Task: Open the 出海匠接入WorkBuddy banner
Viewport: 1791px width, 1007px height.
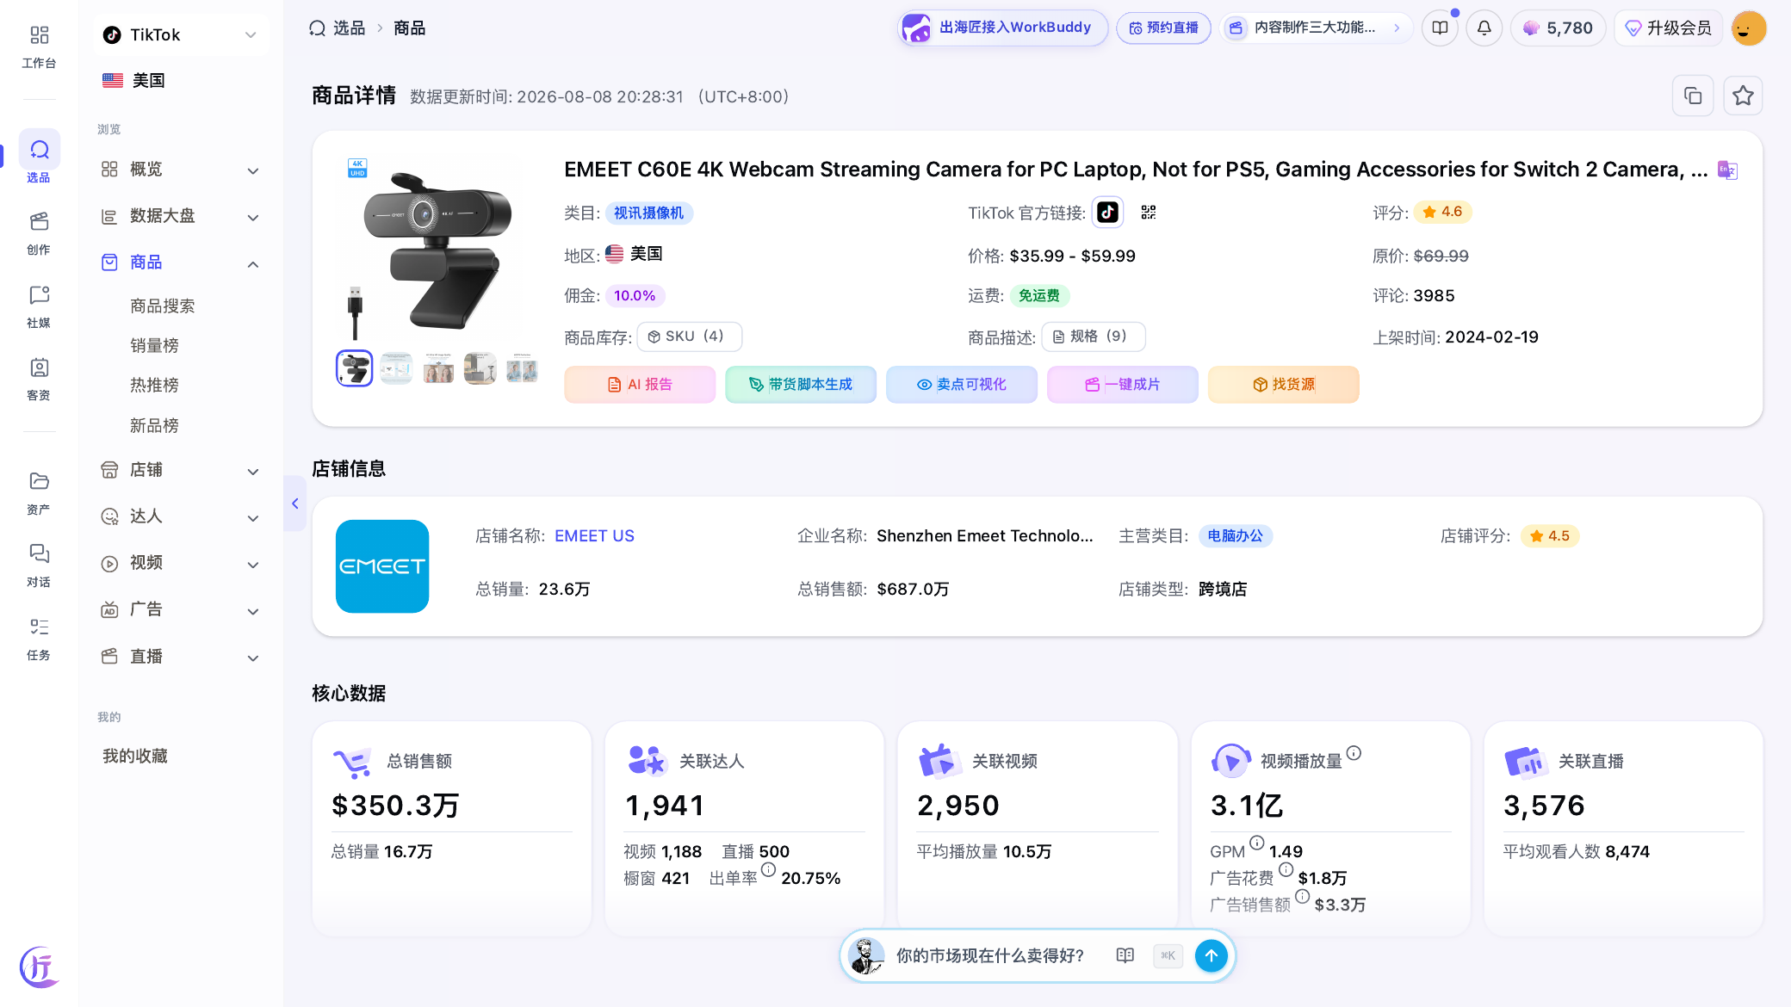Action: [1003, 28]
